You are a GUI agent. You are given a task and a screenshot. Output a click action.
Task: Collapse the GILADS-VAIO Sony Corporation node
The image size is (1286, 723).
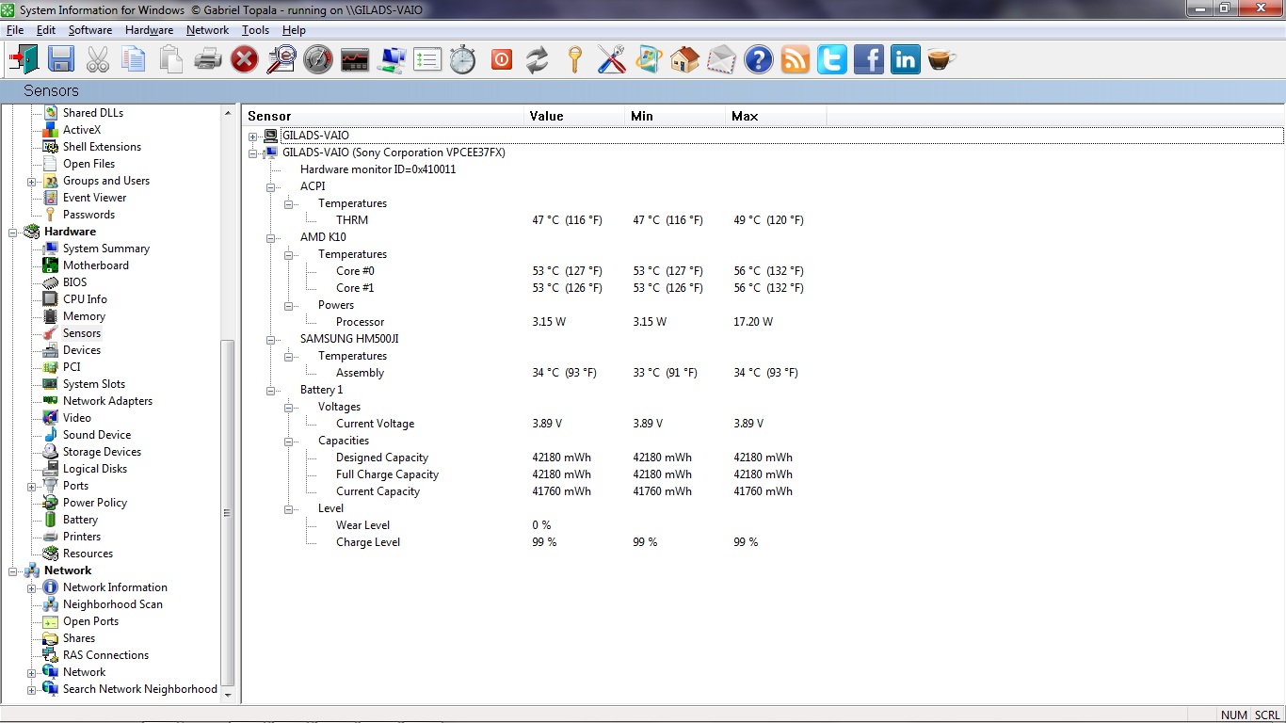pyautogui.click(x=252, y=153)
